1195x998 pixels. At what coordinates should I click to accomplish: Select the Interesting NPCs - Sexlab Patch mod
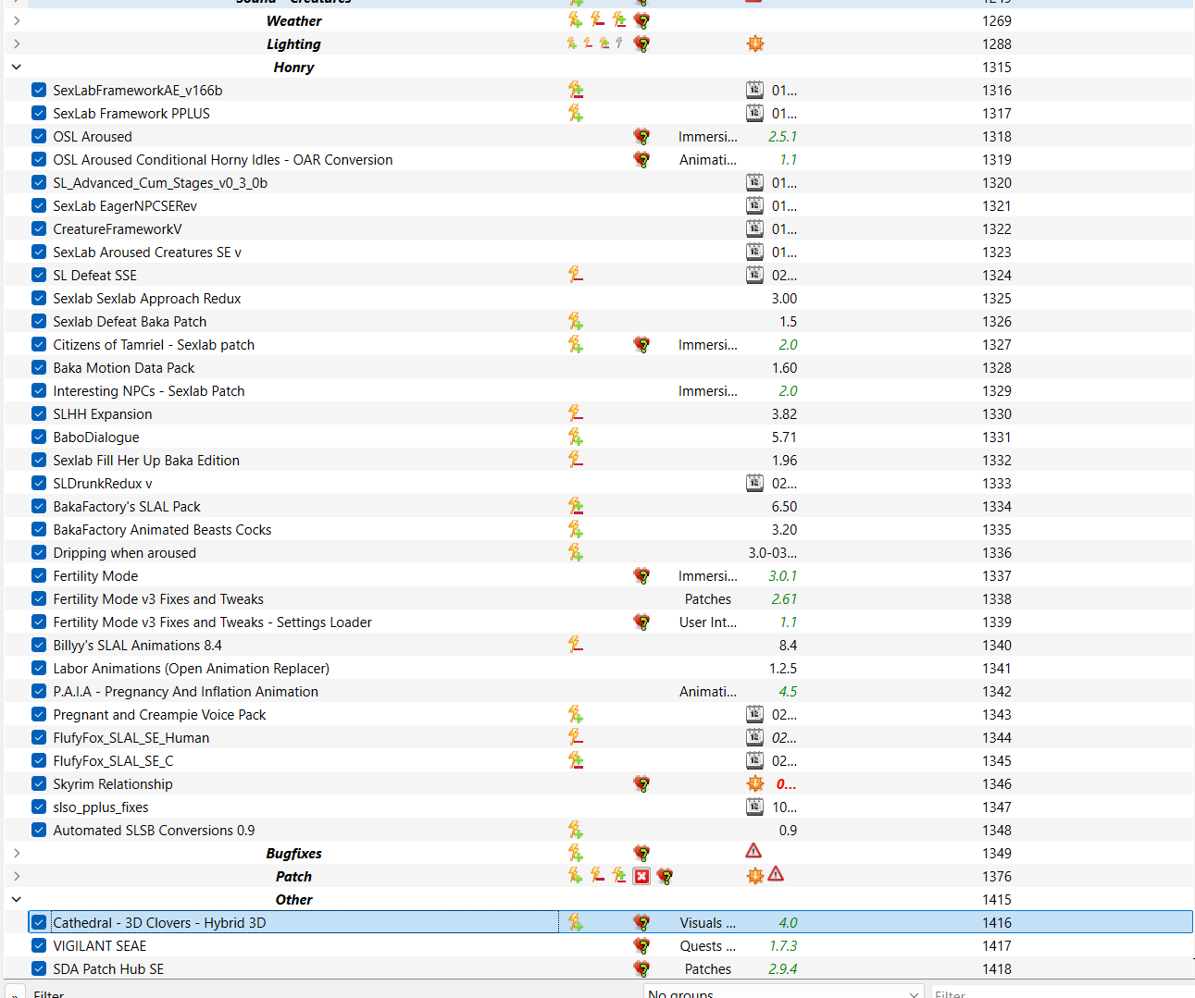598,390
